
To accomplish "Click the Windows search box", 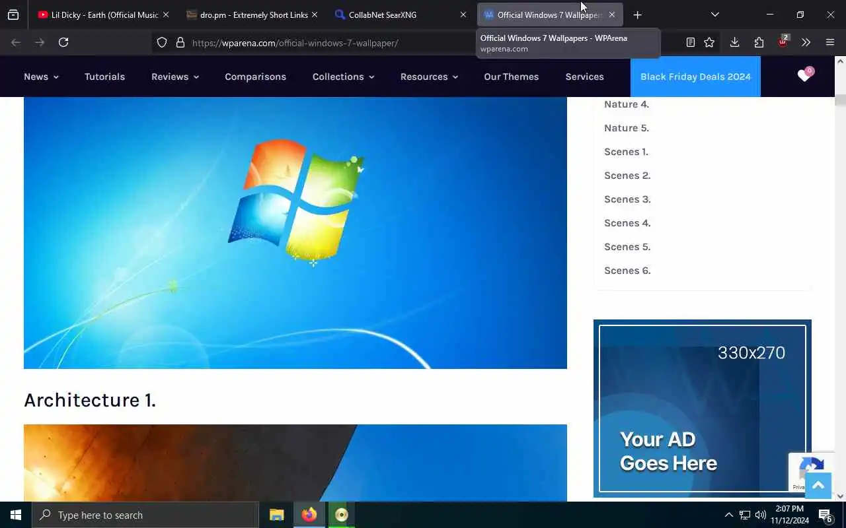I will coord(145,515).
